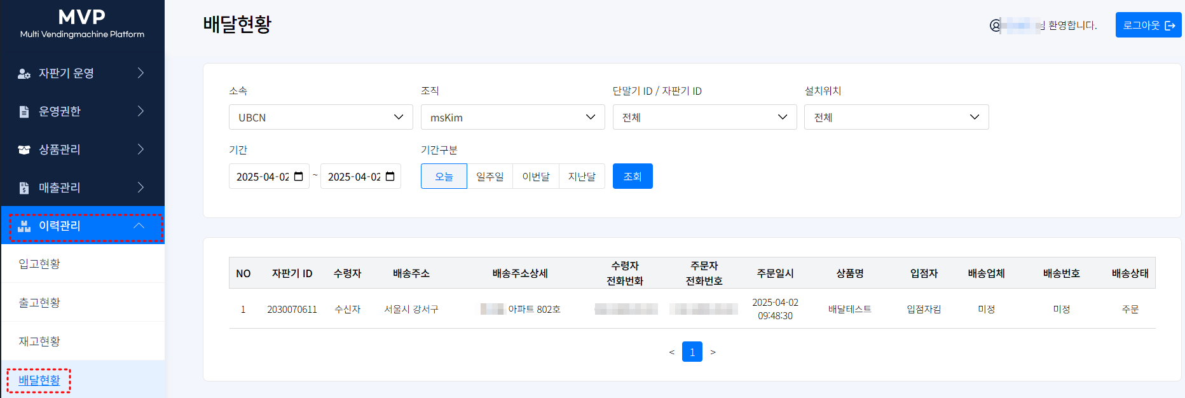
Task: Click the 배송업체 column header
Action: coord(986,273)
